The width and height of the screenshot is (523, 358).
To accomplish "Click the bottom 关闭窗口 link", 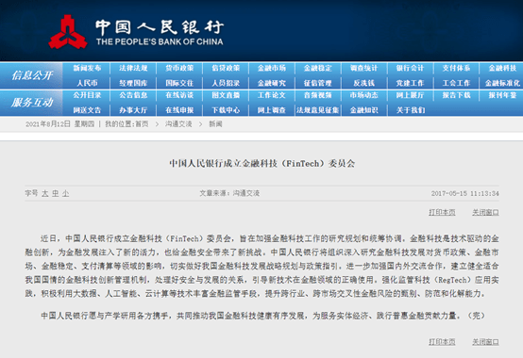I will pos(485,342).
